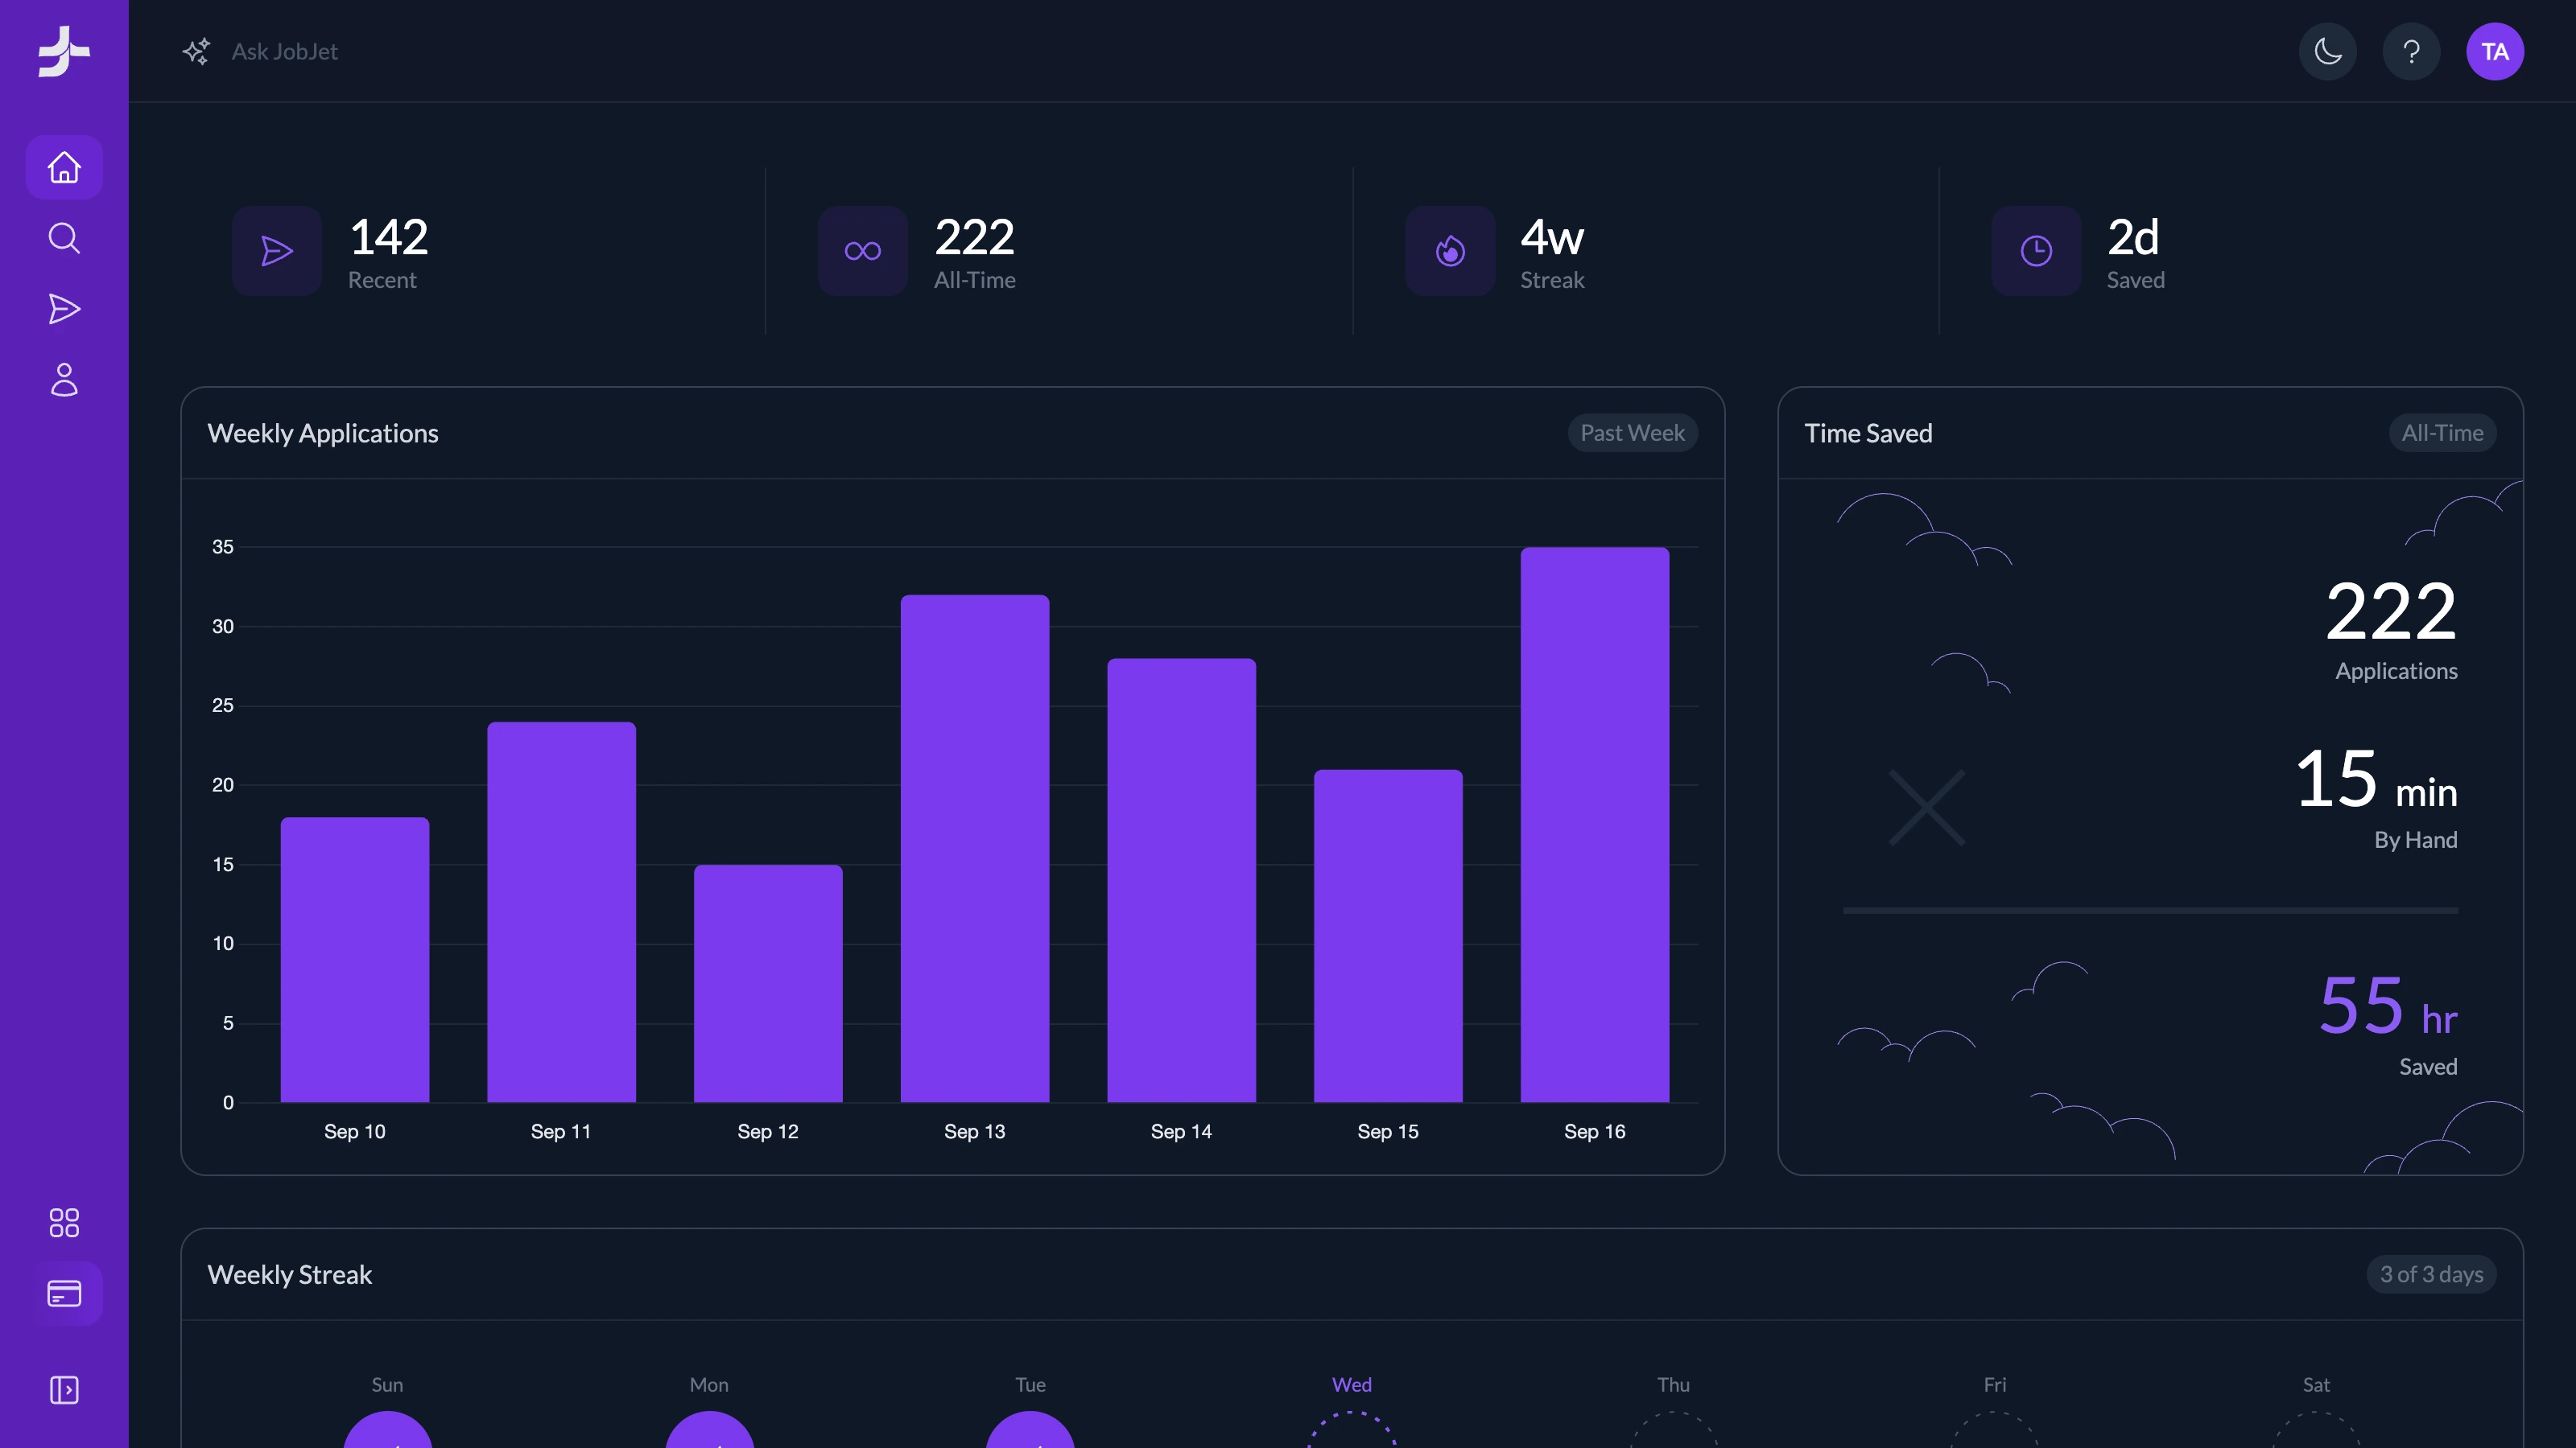
Task: Click the Streak flame icon
Action: click(x=1450, y=251)
